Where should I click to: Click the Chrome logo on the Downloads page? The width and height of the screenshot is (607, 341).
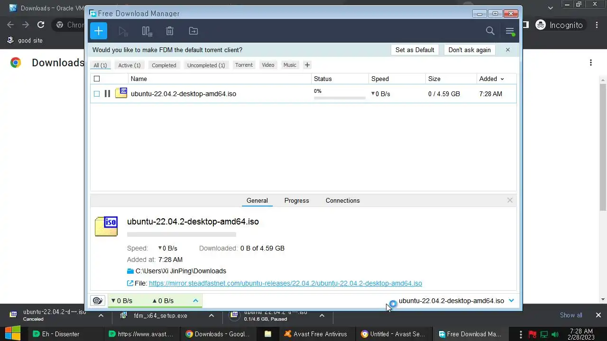[16, 63]
